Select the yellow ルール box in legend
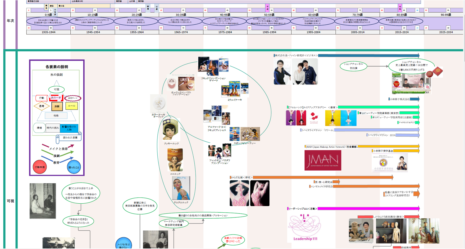465x249 pixels. pos(71,106)
